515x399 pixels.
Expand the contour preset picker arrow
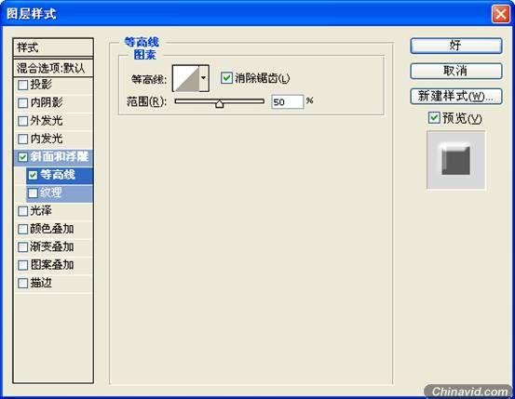204,78
